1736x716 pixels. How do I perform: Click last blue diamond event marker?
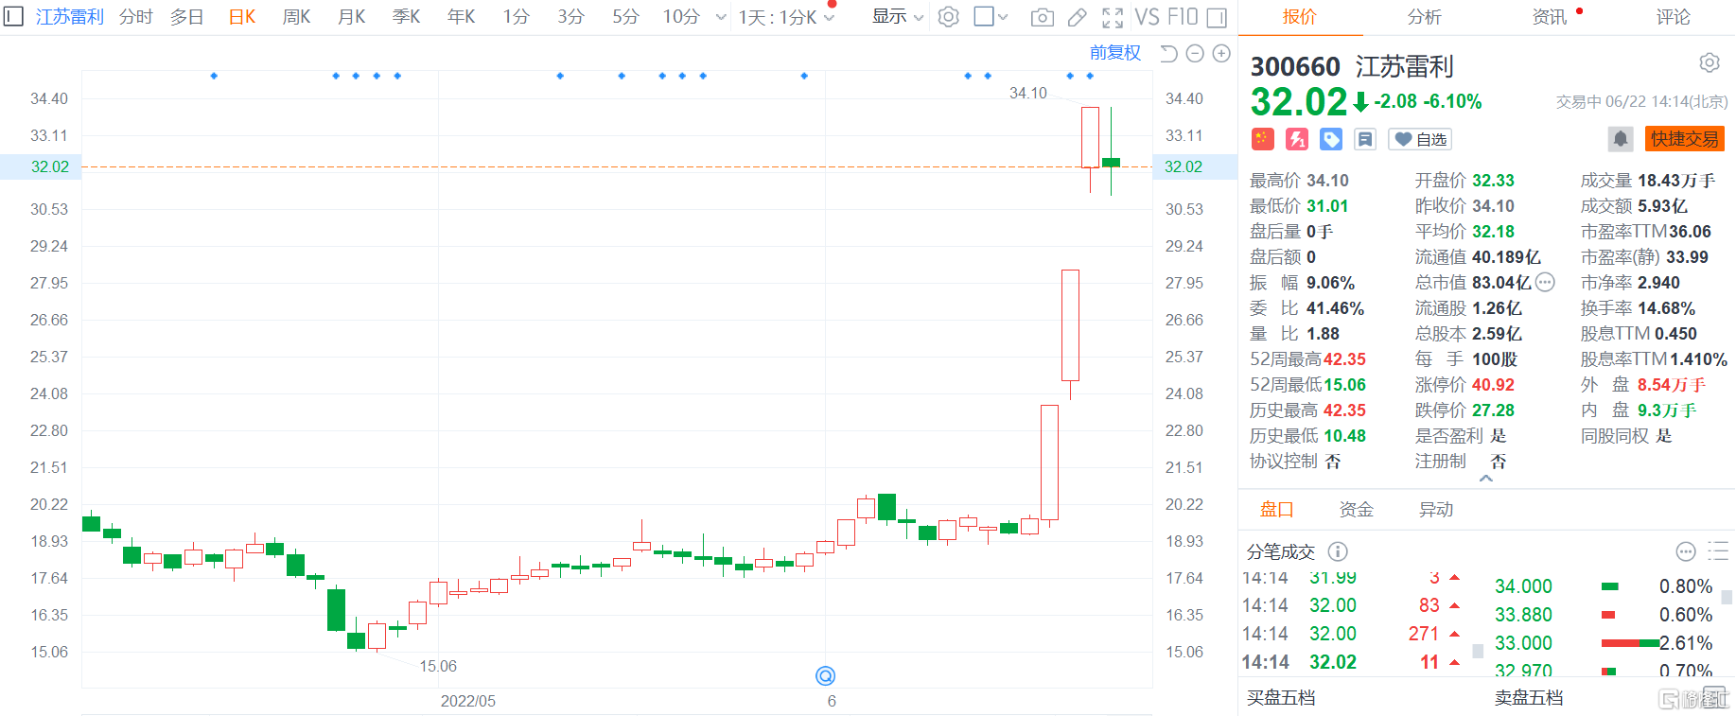point(1090,76)
